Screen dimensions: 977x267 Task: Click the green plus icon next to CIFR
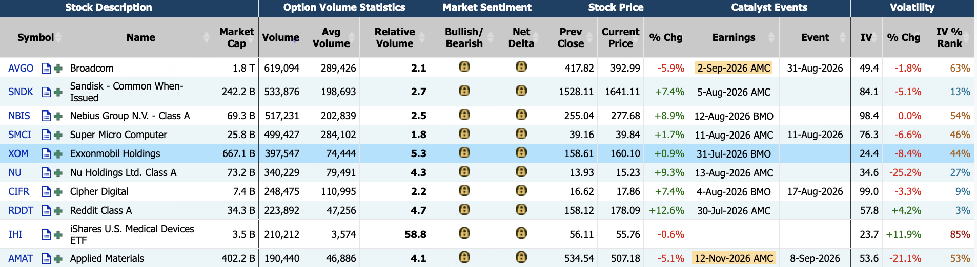pyautogui.click(x=58, y=192)
